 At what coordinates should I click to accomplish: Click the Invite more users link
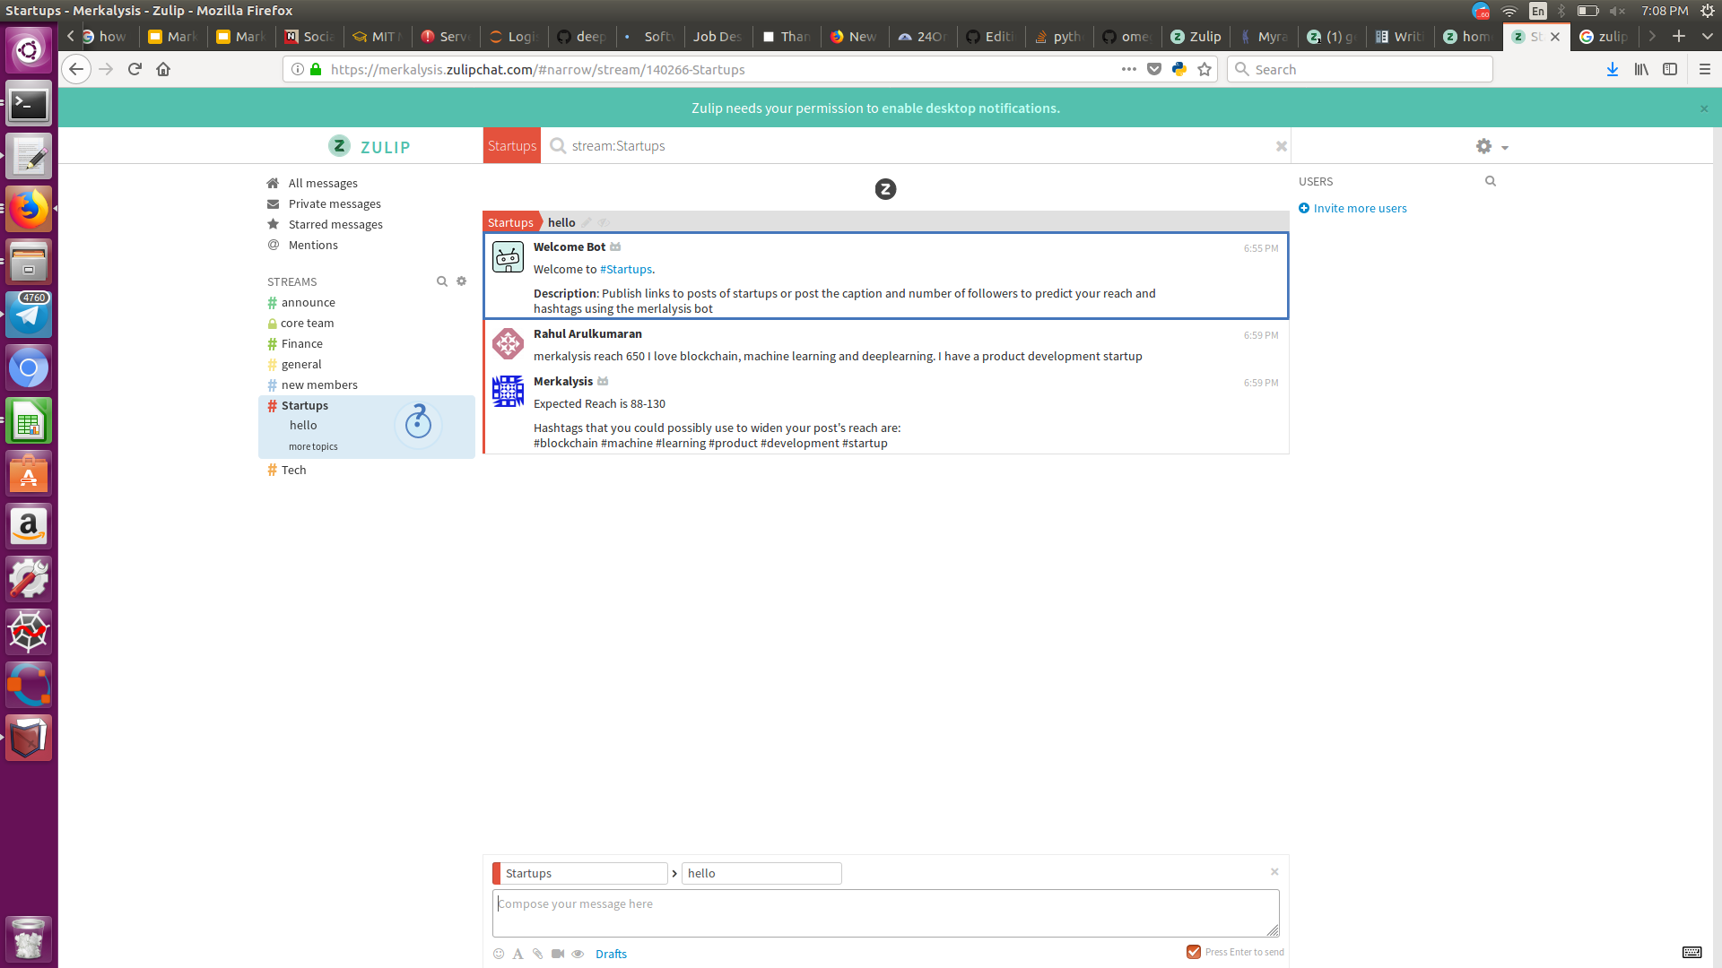(1360, 208)
